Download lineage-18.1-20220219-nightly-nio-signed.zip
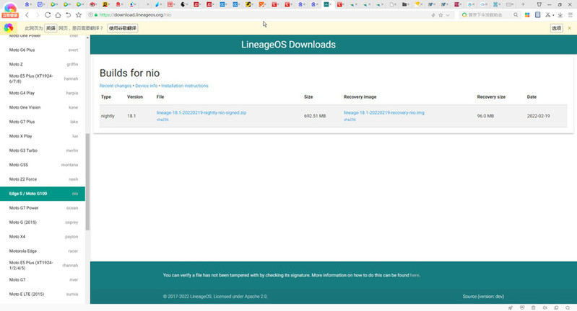This screenshot has width=577, height=311. click(x=201, y=112)
